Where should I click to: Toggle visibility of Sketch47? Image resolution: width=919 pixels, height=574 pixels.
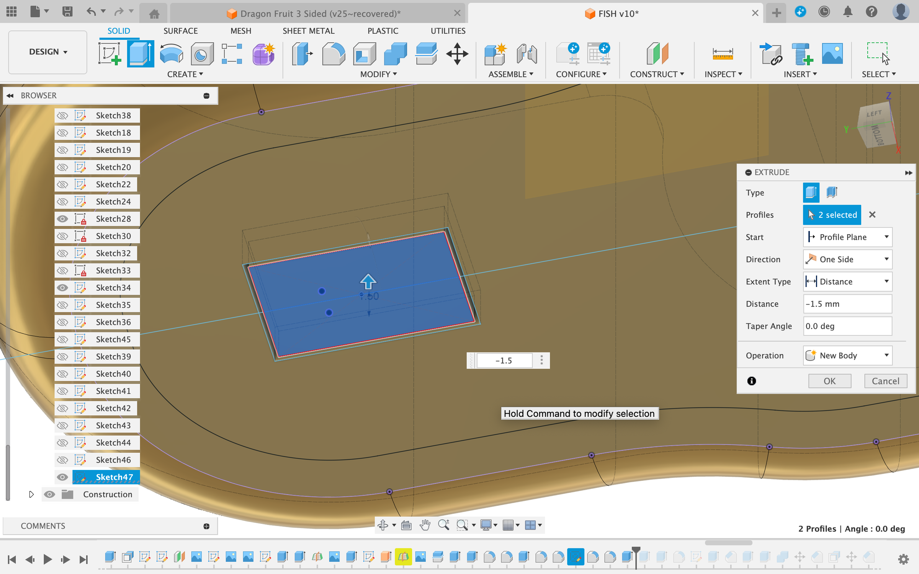point(62,477)
